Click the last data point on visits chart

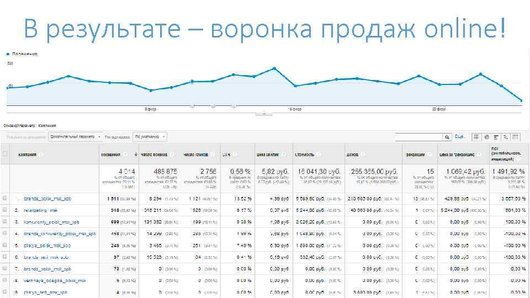(521, 100)
